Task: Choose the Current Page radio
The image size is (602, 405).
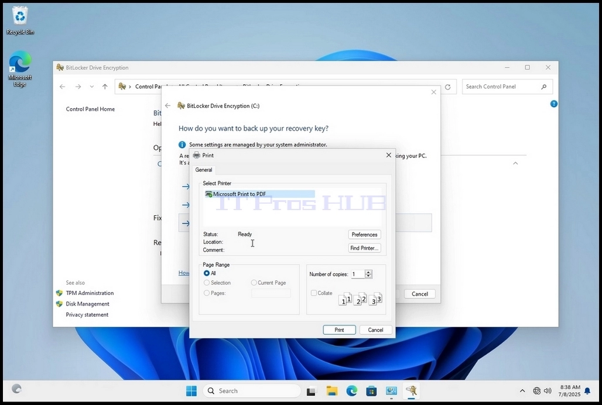Action: coord(268,283)
